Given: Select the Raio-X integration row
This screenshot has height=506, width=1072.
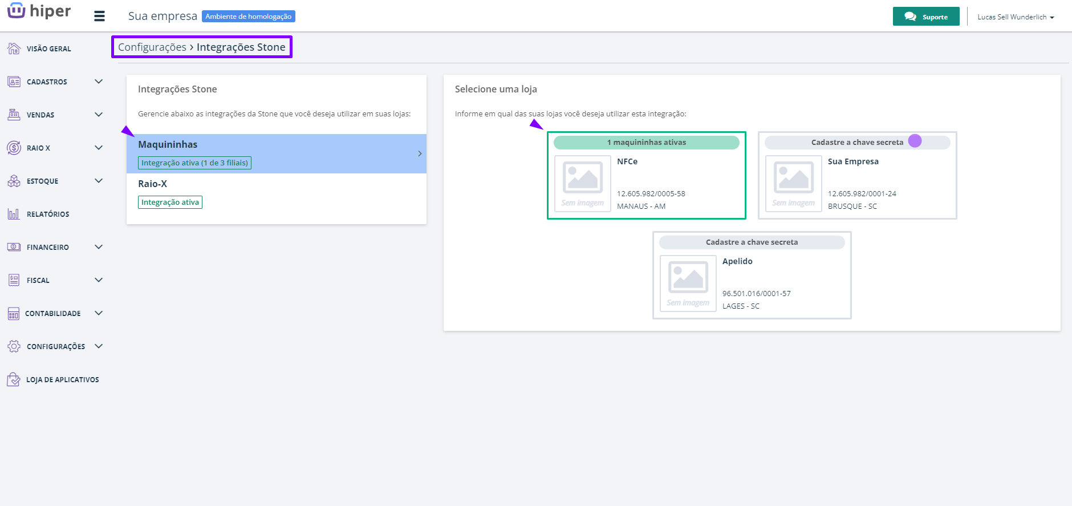Looking at the screenshot, I should click(x=277, y=193).
